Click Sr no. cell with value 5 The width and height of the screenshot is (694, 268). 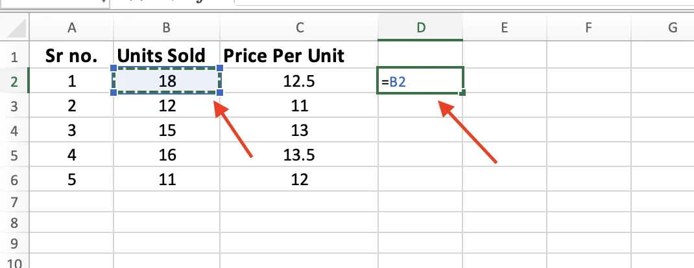[71, 179]
